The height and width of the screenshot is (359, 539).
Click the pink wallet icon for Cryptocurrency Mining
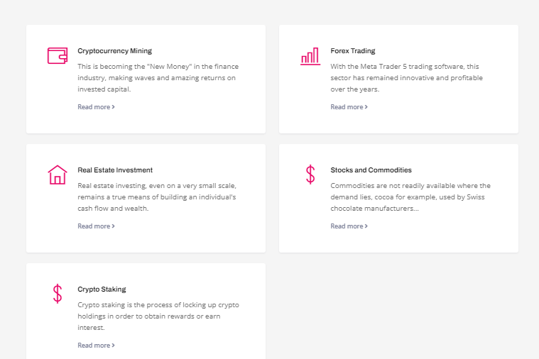coord(58,55)
